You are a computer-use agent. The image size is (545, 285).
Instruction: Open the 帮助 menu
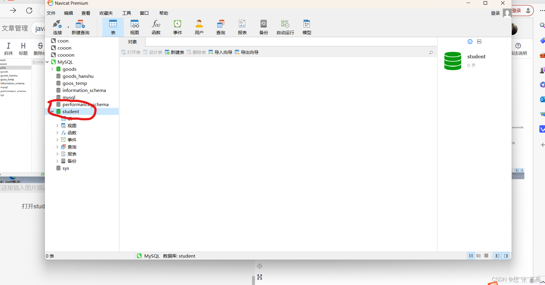(x=164, y=13)
